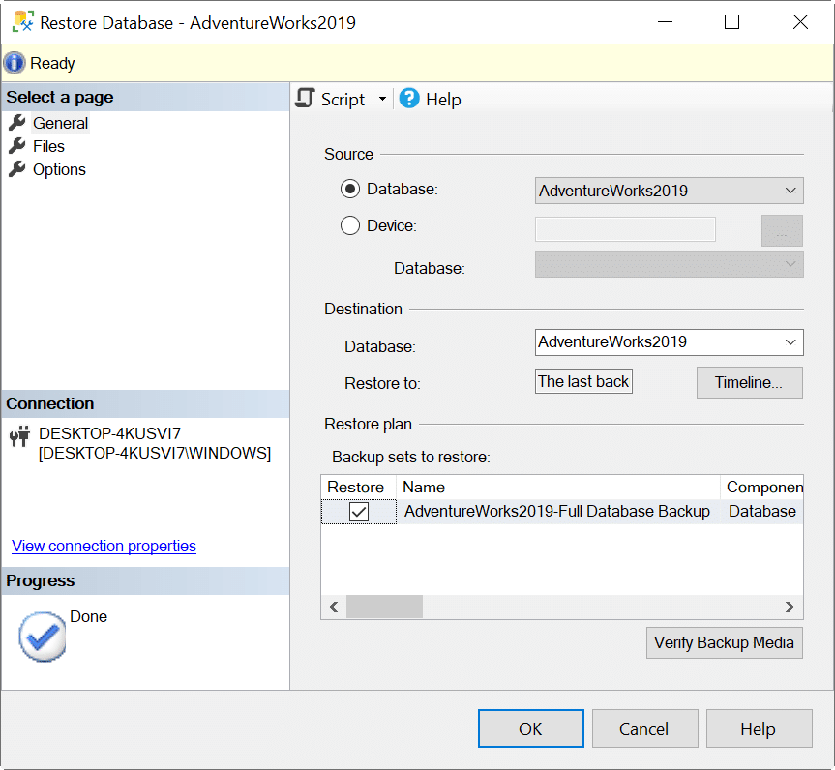Switch to the Options page
This screenshot has height=770, width=835.
click(x=59, y=169)
